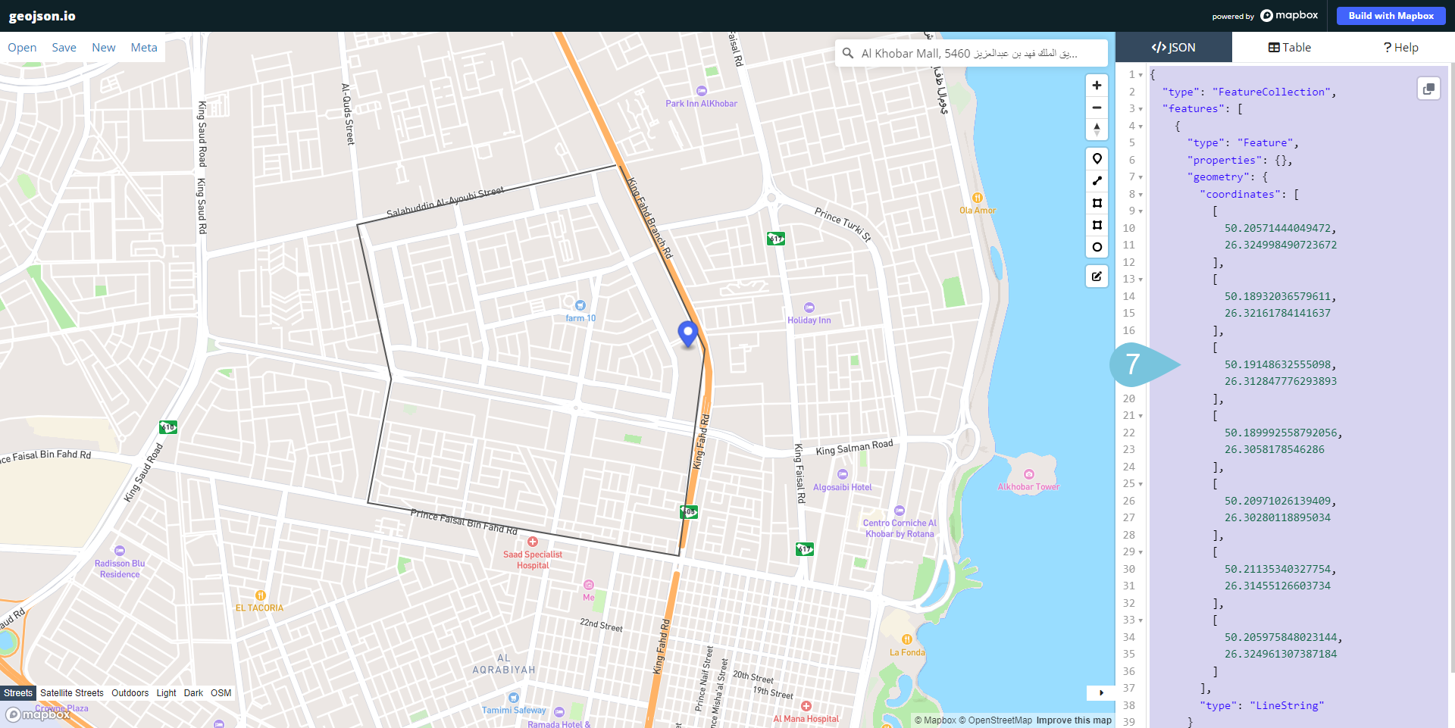
Task: Select the draw marker point tool
Action: pos(1097,159)
